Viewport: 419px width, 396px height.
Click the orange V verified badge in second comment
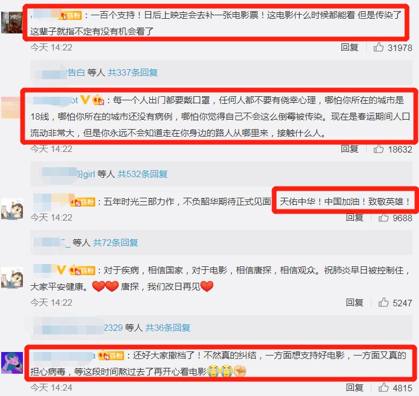(85, 100)
